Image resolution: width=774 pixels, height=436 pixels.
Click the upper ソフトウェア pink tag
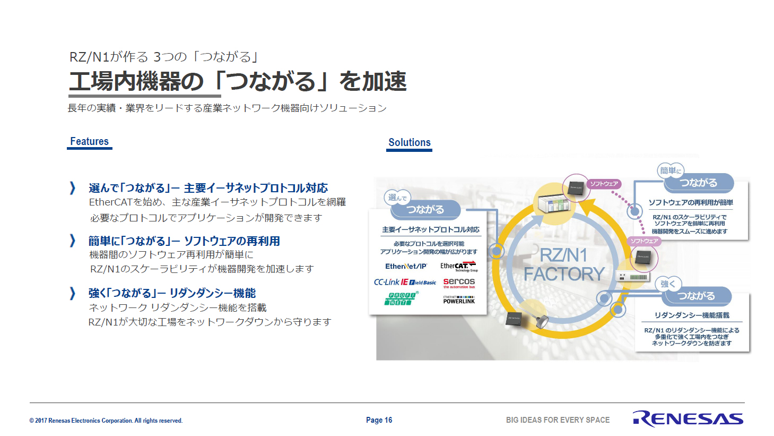click(x=604, y=184)
